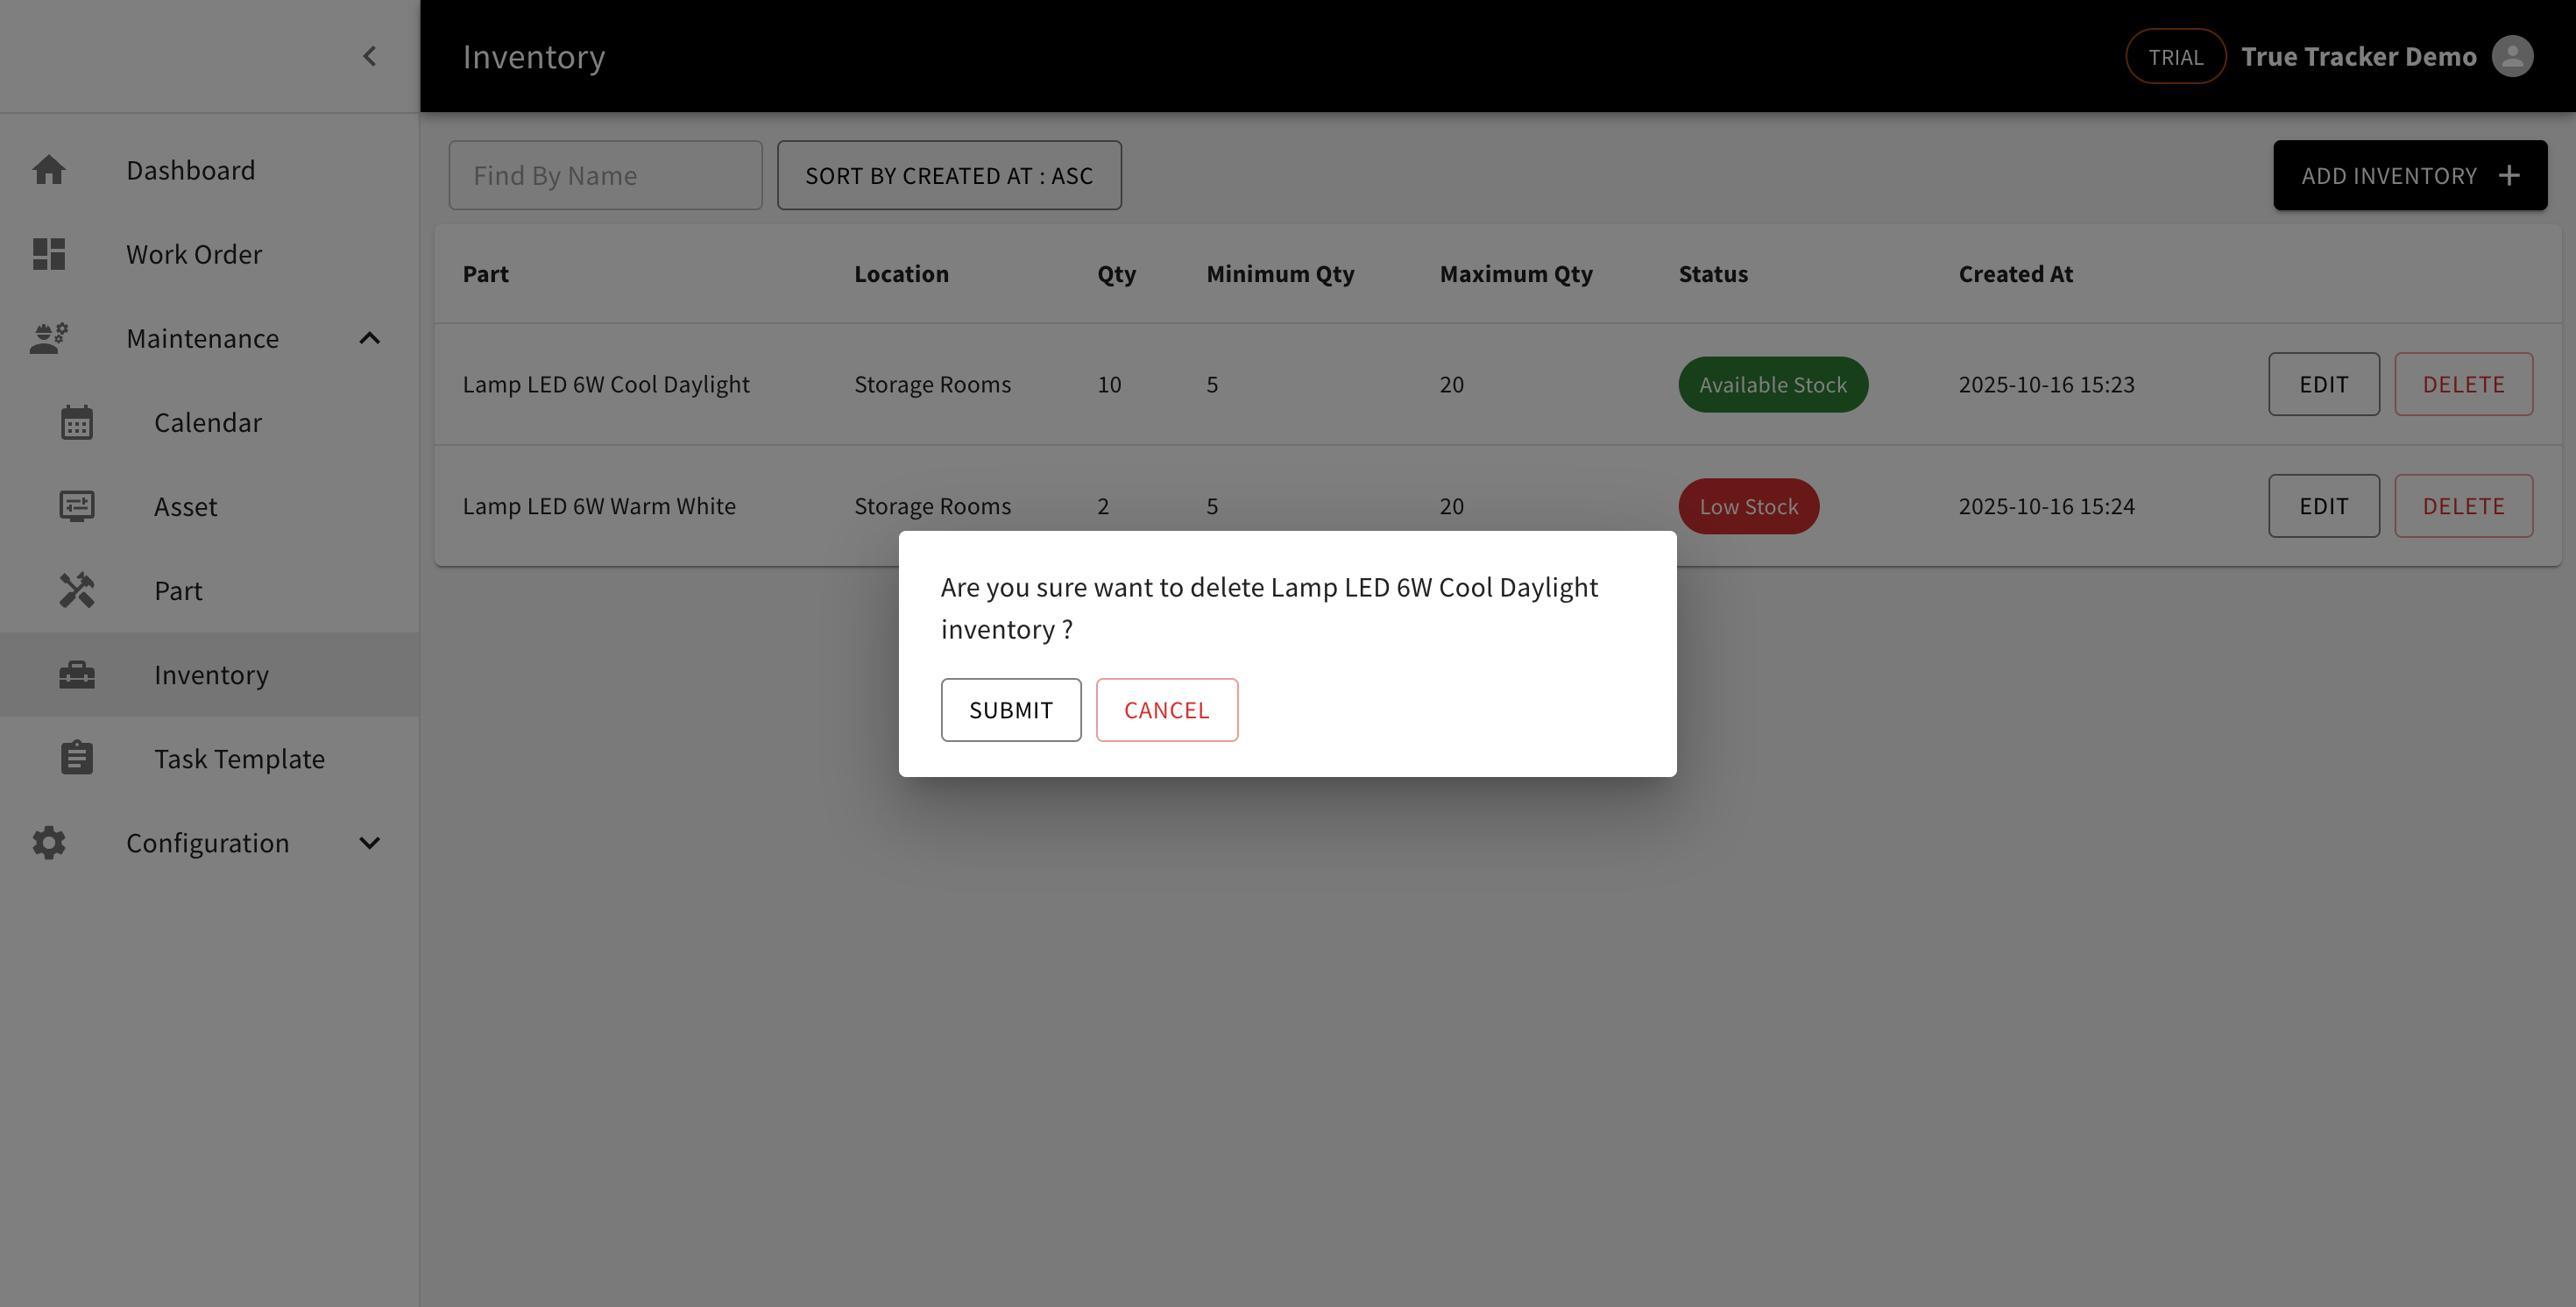
Task: Navigate to Dashboard from the sidebar
Action: [x=190, y=169]
